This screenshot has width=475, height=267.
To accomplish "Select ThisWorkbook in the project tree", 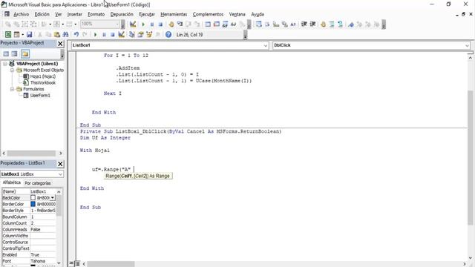I will (43, 82).
